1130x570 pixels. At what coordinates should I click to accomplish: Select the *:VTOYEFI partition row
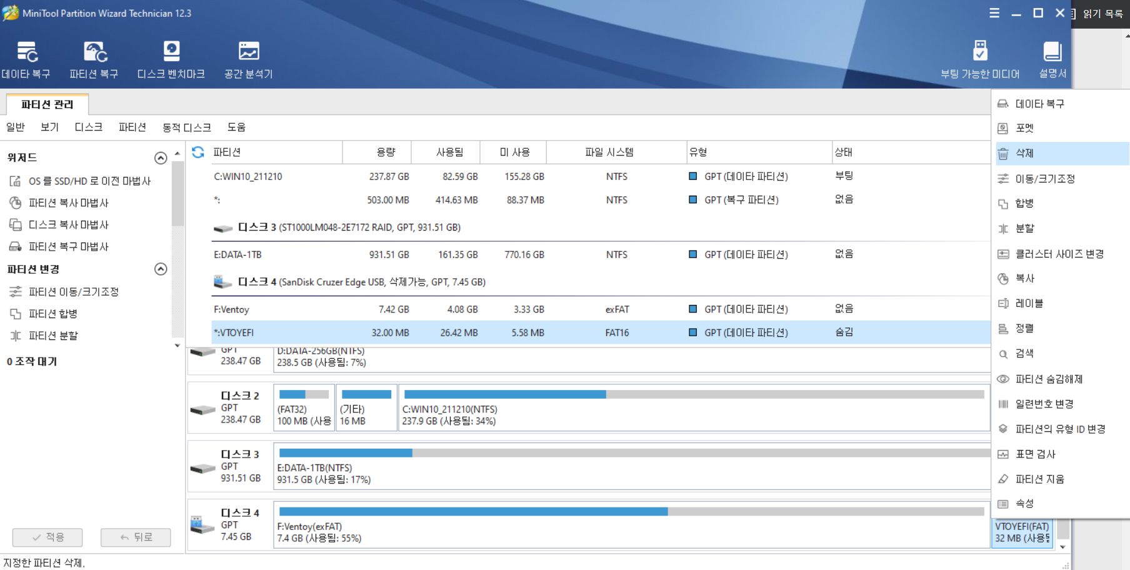point(601,332)
